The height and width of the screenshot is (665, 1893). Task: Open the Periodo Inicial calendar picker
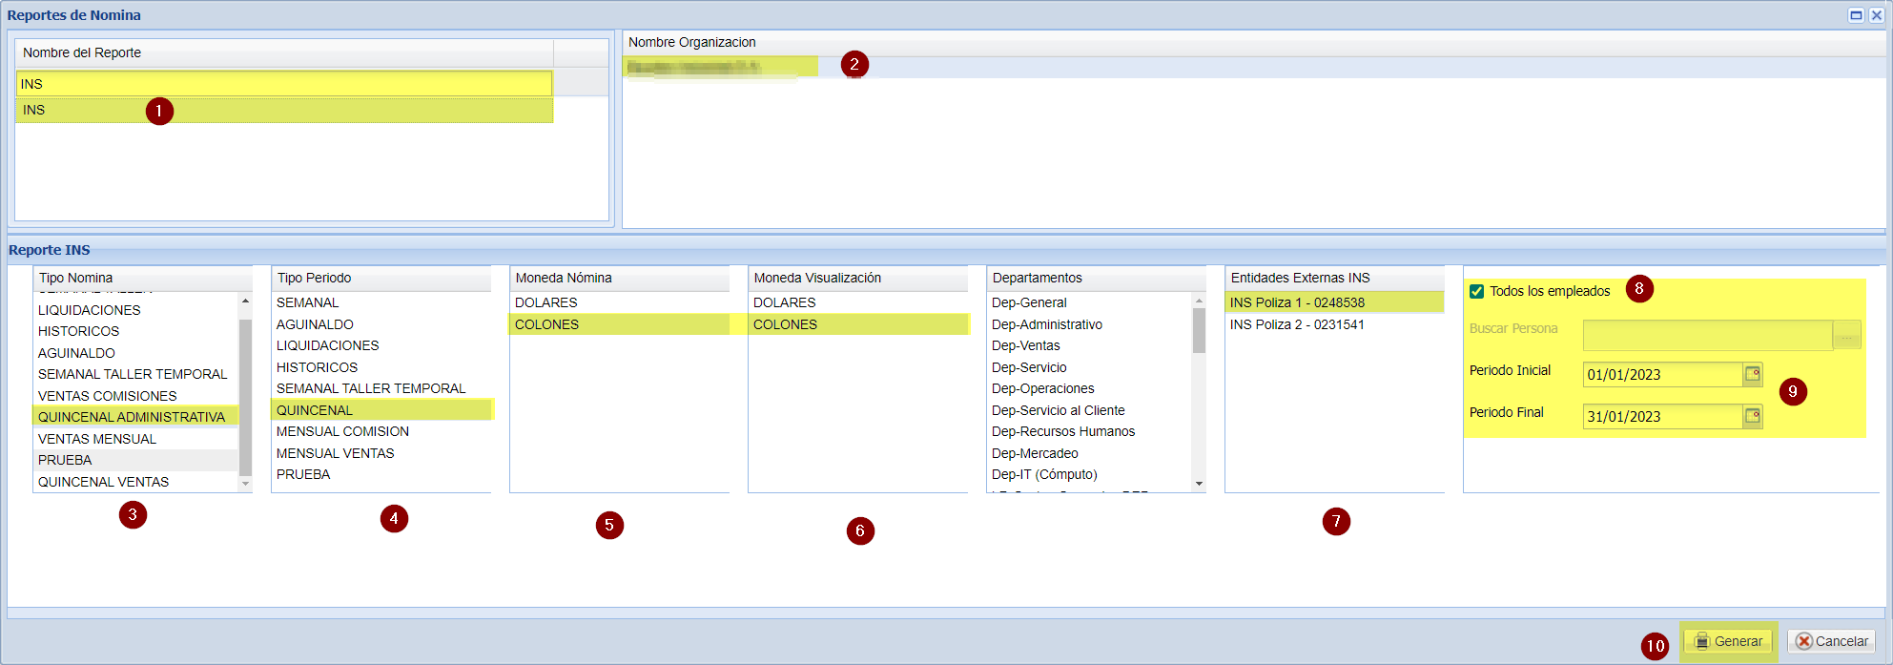(x=1753, y=374)
